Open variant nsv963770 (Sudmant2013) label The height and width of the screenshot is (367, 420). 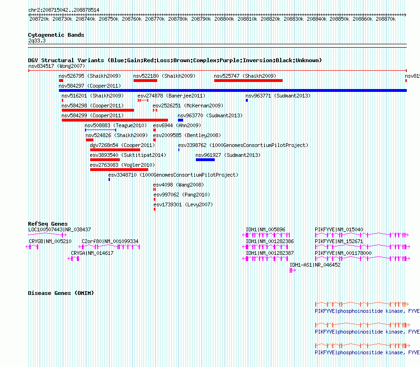click(210, 115)
